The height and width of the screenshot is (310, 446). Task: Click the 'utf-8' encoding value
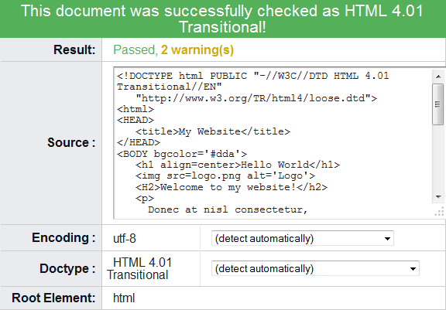[125, 238]
